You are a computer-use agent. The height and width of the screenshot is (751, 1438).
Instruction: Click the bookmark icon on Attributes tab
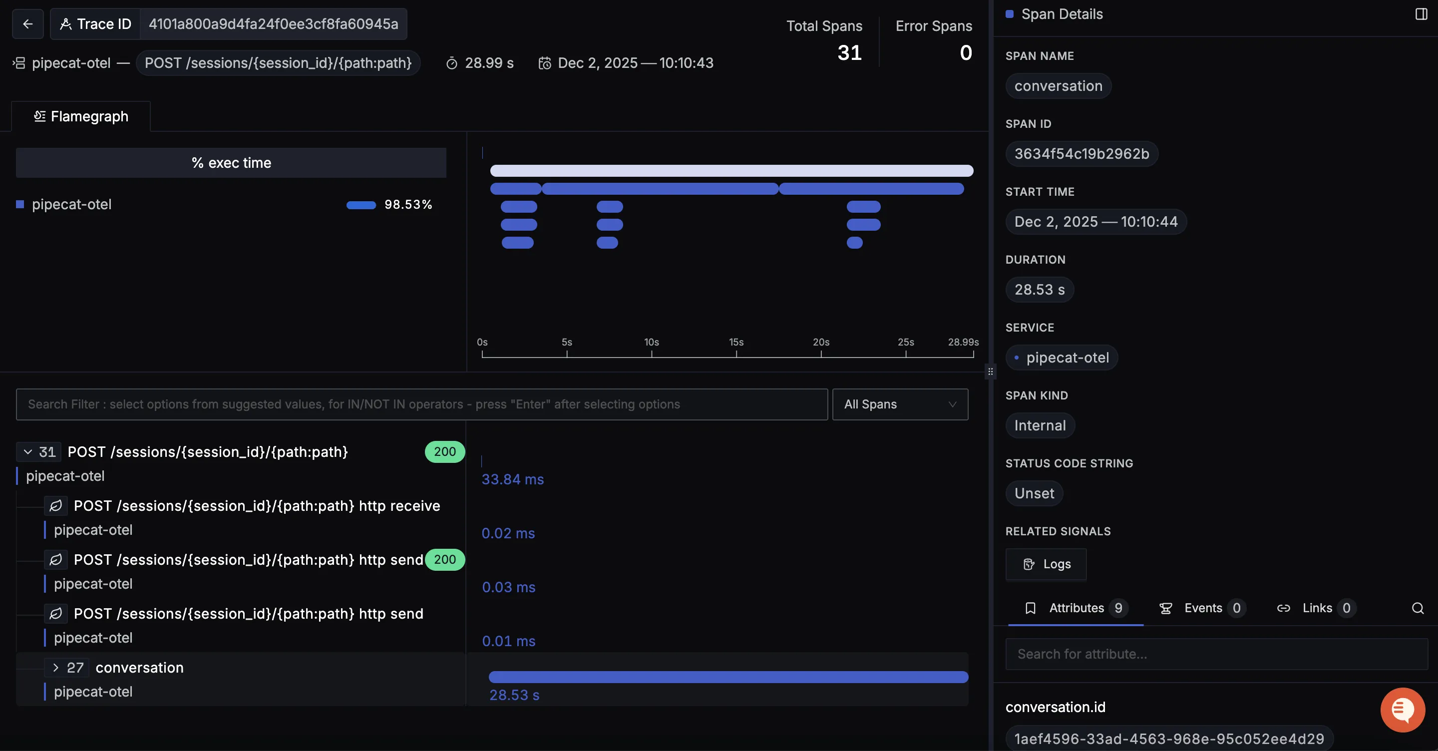pos(1031,608)
